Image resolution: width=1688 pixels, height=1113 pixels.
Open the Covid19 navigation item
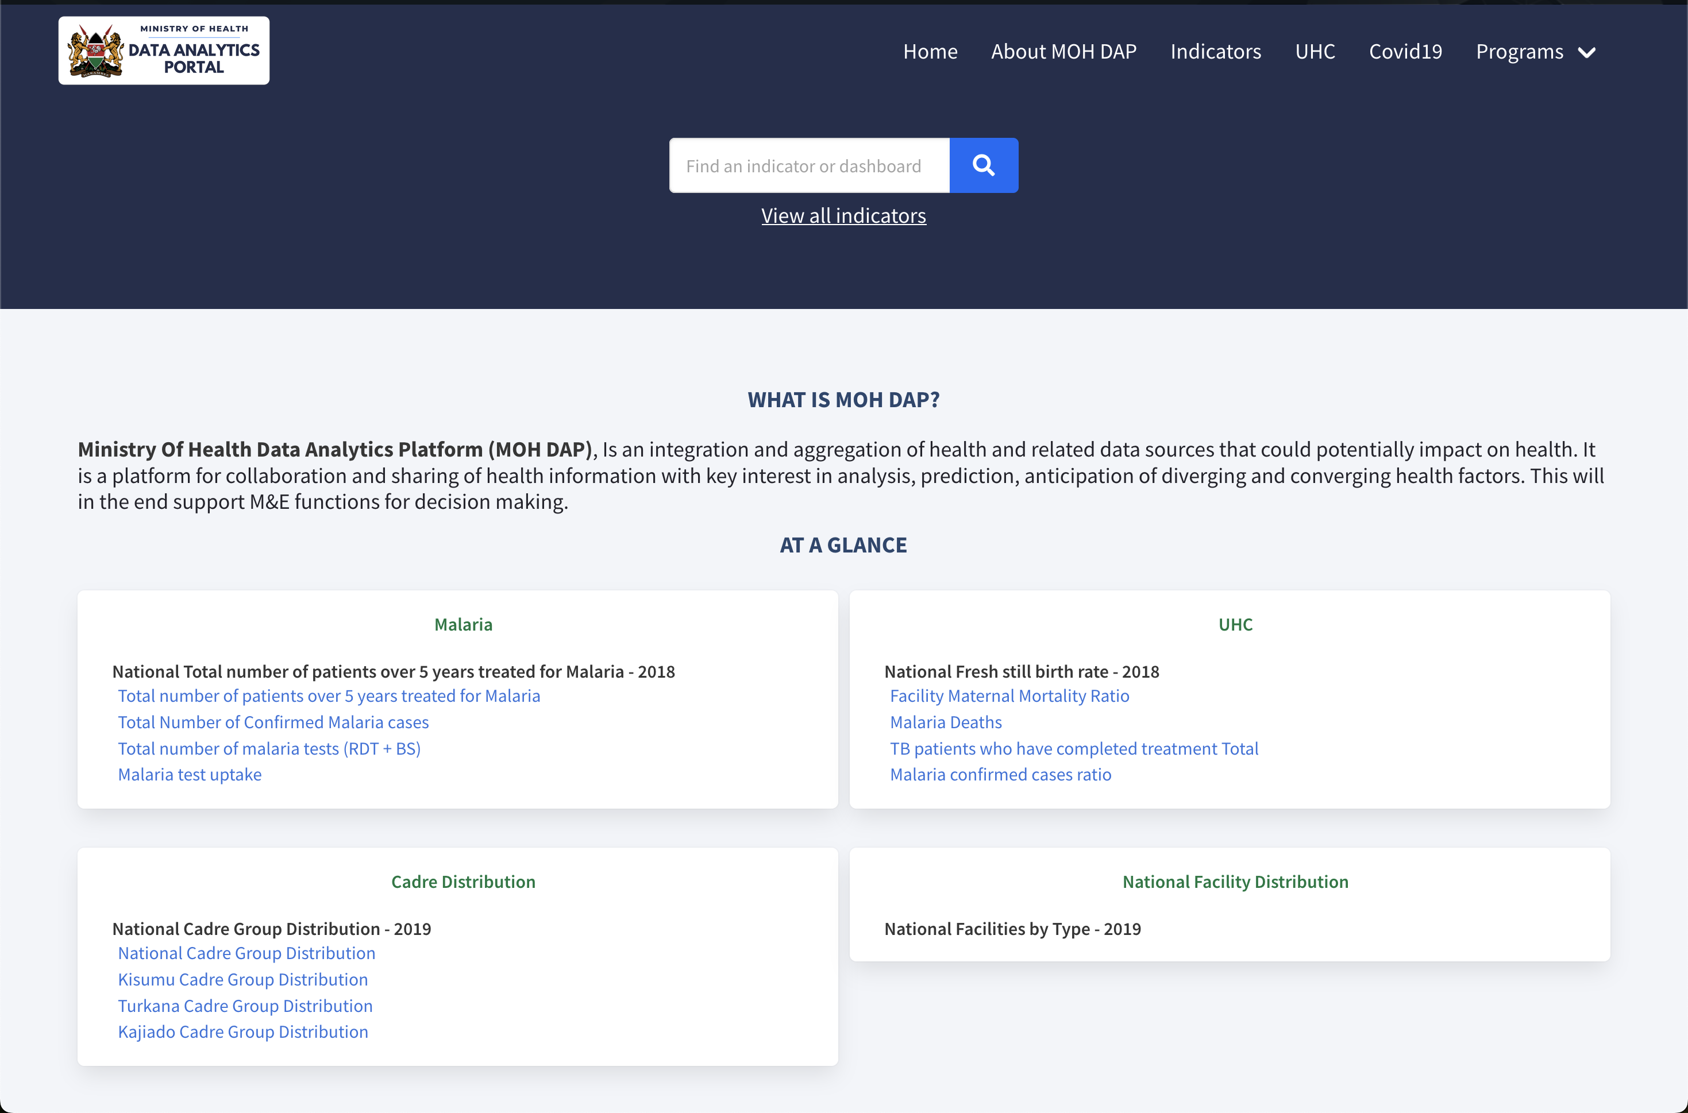pyautogui.click(x=1405, y=52)
